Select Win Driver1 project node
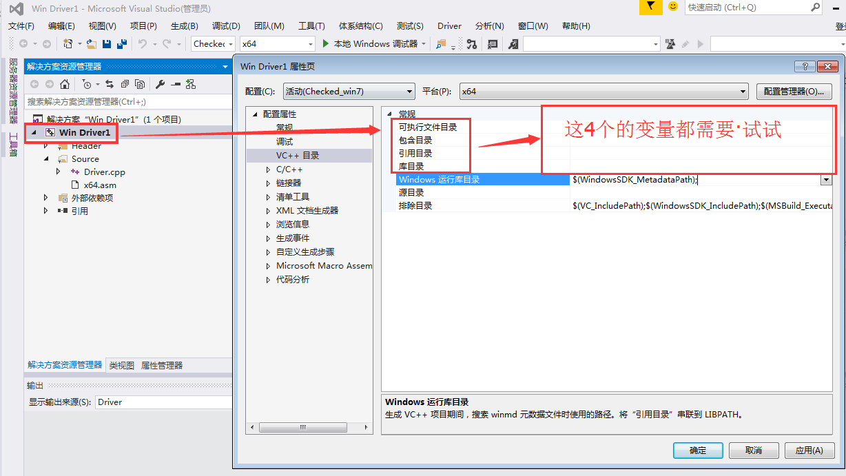The width and height of the screenshot is (846, 476). point(84,132)
